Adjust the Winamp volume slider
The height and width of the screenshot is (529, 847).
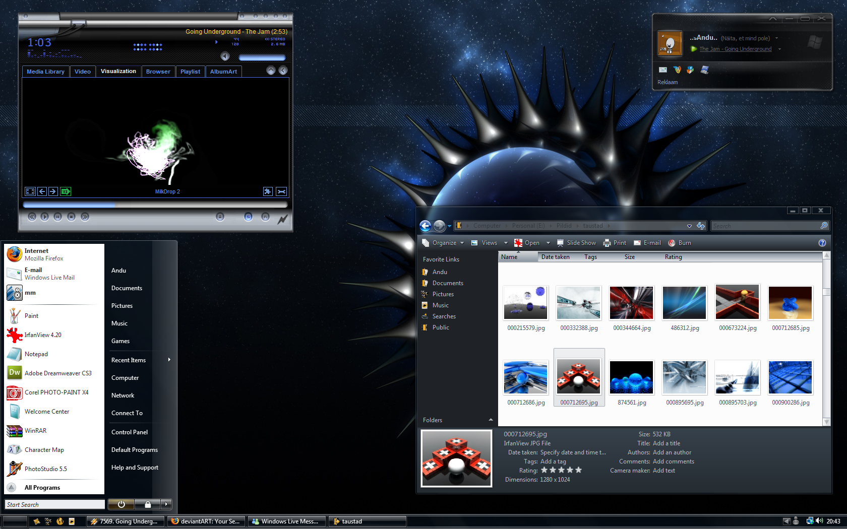262,57
